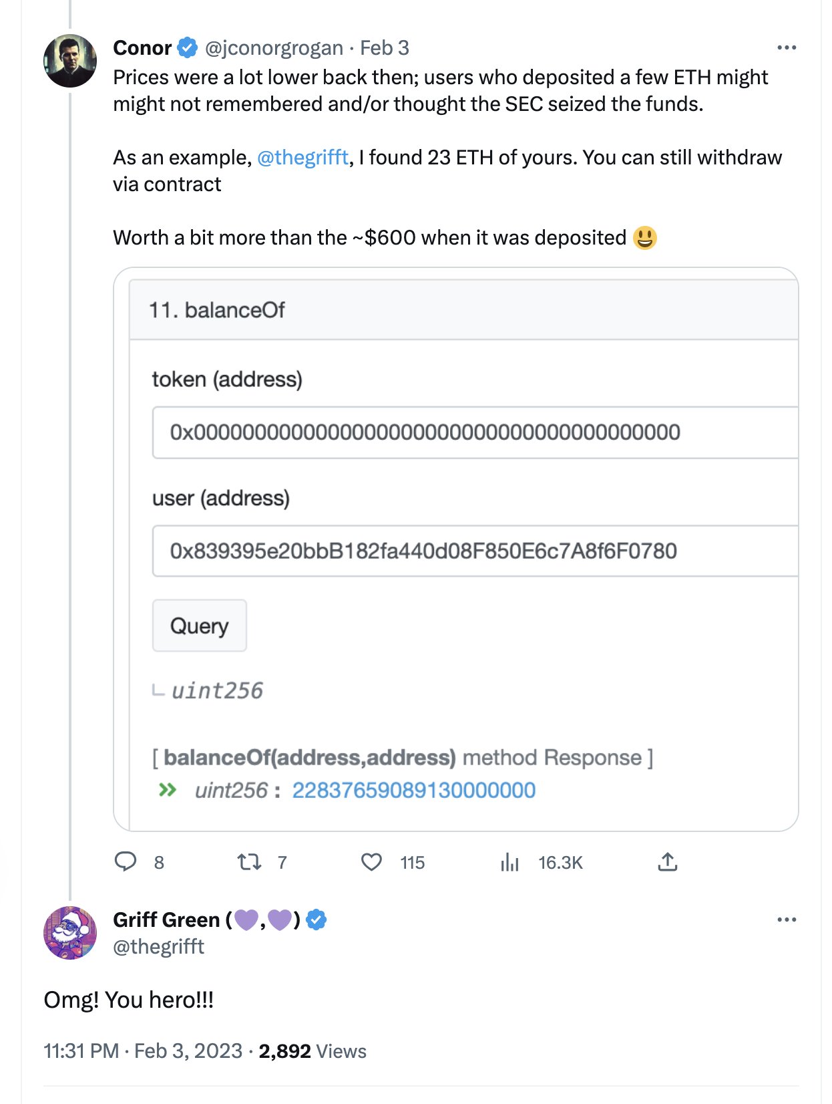Click the @thegrifft mention link in the tweet
Screen dimensions: 832x1104
coord(302,158)
